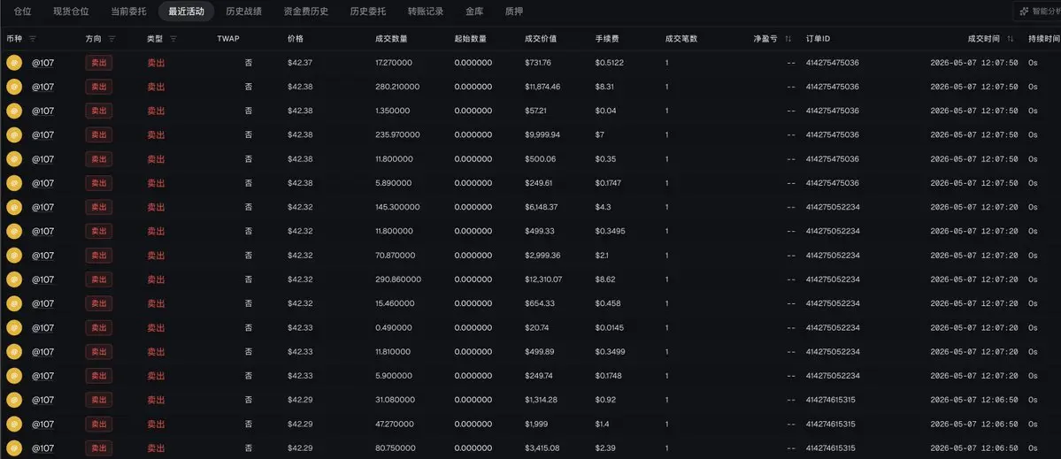Select order ID in the $0.5122 fee row
The image size is (1061, 459).
click(x=833, y=63)
